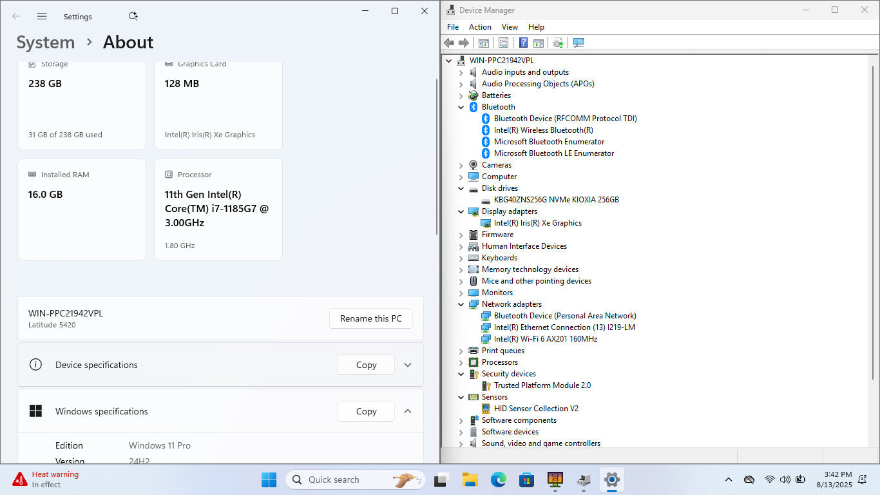Collapse the Windows specifications section chevron
Image resolution: width=880 pixels, height=495 pixels.
pos(408,411)
